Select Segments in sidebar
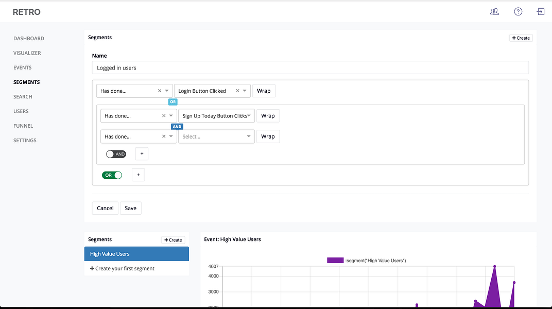The width and height of the screenshot is (552, 309). point(26,82)
